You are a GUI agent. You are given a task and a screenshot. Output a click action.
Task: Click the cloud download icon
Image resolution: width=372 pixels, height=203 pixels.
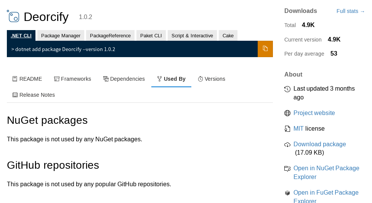[287, 145]
